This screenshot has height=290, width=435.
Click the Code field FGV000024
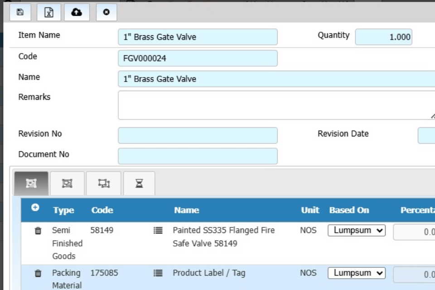198,58
